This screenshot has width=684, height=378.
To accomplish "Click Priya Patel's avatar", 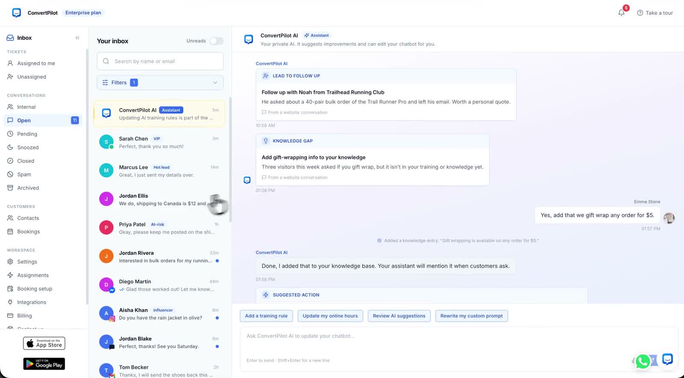I will point(106,228).
